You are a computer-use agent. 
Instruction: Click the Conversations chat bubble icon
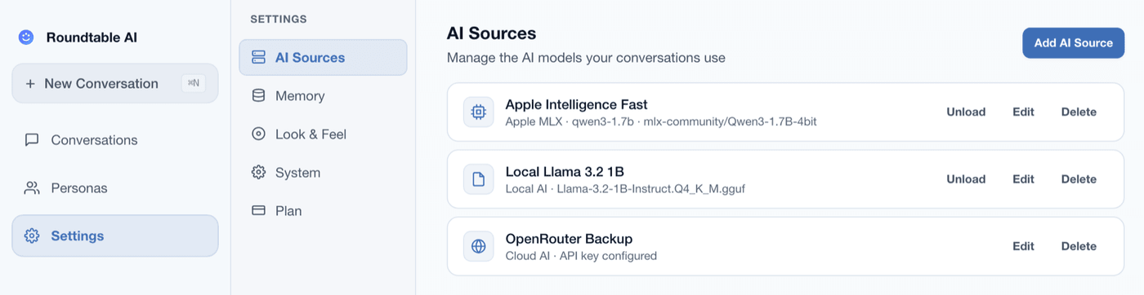click(32, 140)
